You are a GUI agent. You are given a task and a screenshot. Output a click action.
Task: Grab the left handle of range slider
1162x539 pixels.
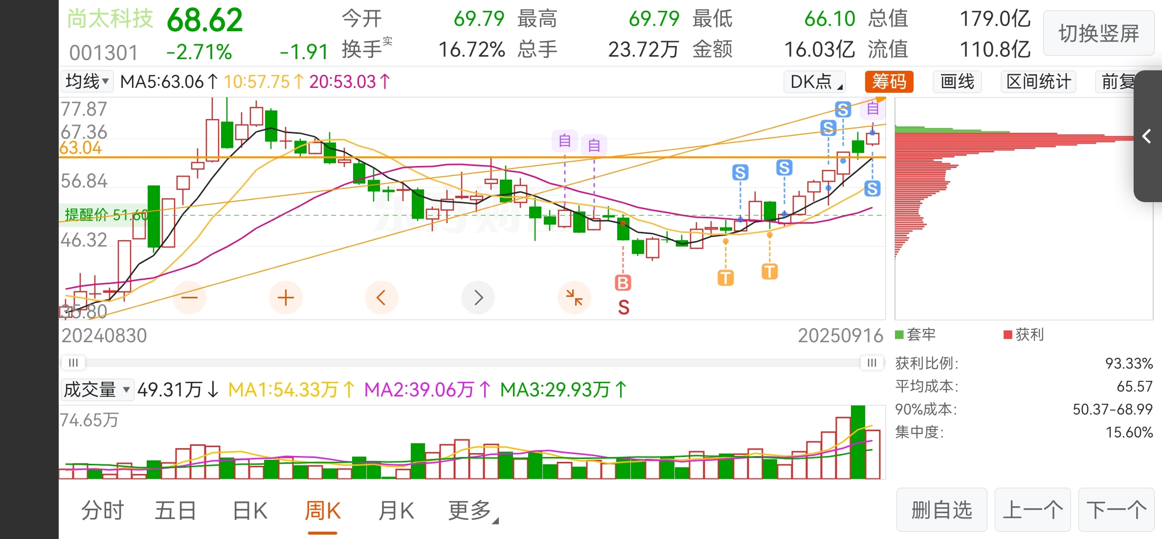click(x=73, y=363)
